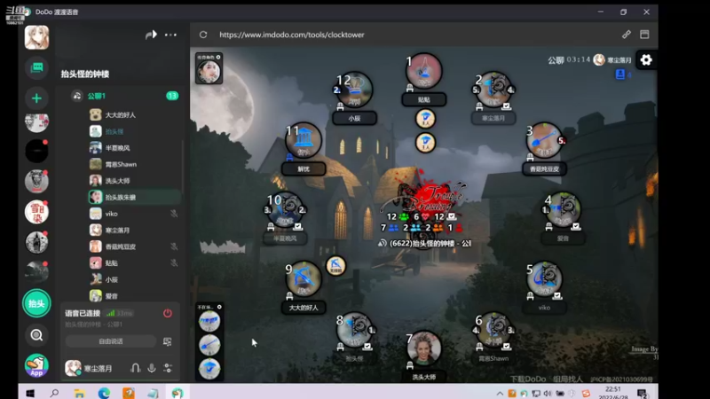Click seat 7 player portrait token
The image size is (710, 399).
pos(424,348)
